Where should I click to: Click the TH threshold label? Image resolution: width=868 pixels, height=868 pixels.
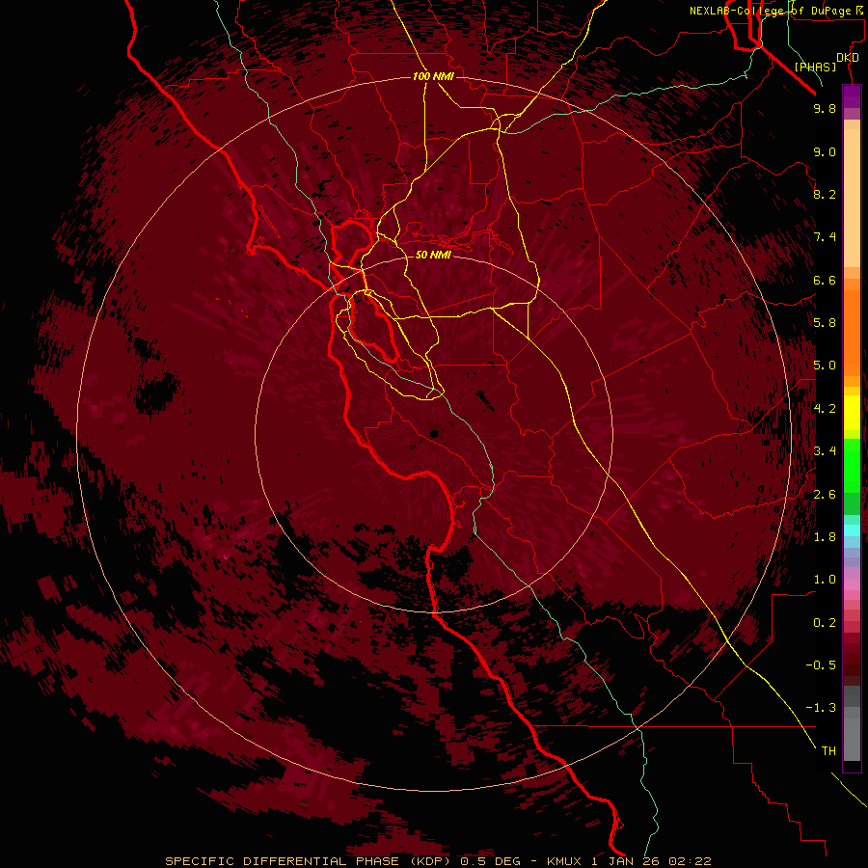tap(828, 751)
